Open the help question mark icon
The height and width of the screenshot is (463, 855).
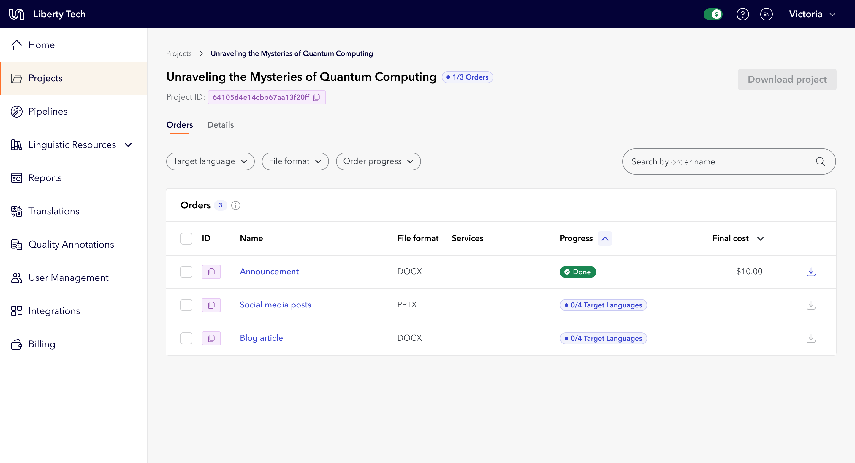(x=742, y=14)
